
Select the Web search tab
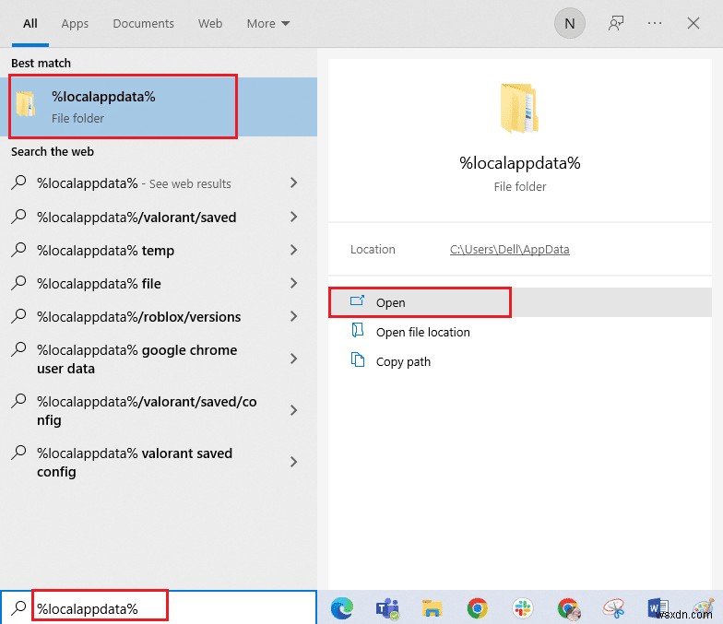point(210,24)
